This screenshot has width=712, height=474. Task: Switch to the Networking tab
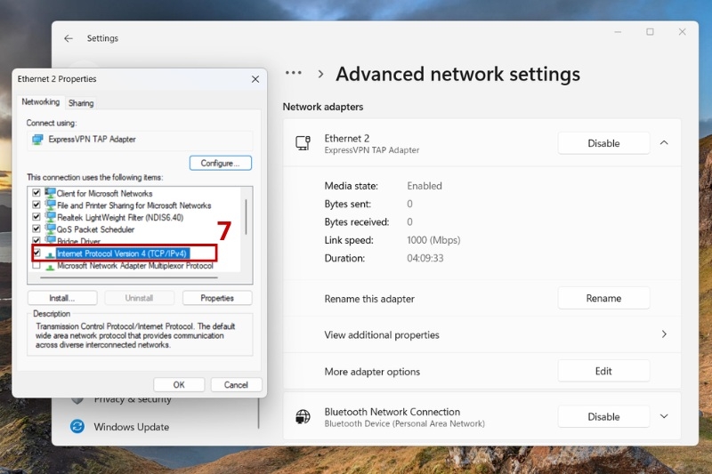tap(40, 102)
